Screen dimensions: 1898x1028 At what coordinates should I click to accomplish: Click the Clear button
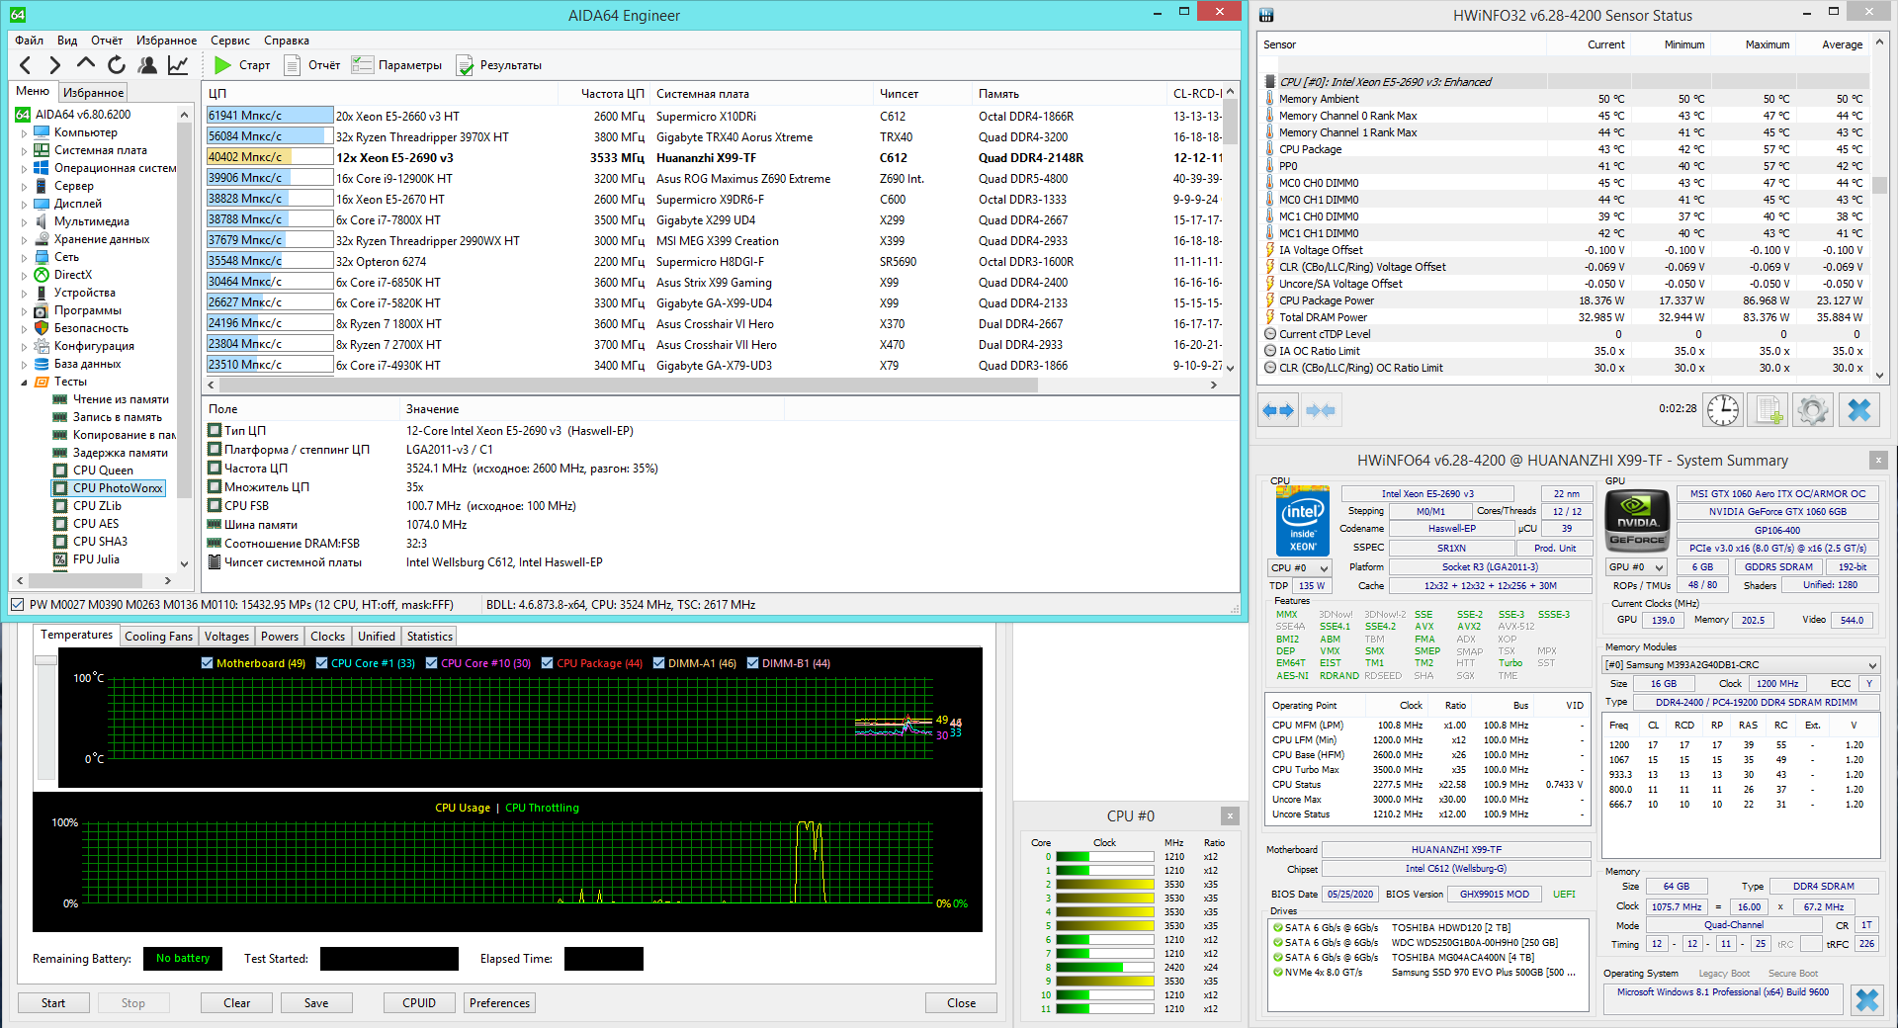tap(237, 1003)
